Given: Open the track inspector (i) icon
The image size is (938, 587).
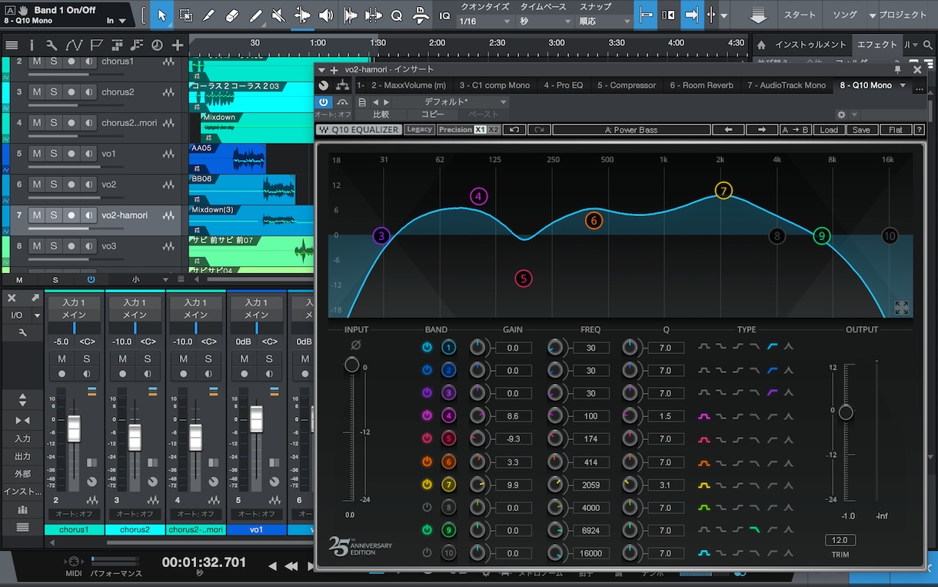Looking at the screenshot, I should coord(32,45).
